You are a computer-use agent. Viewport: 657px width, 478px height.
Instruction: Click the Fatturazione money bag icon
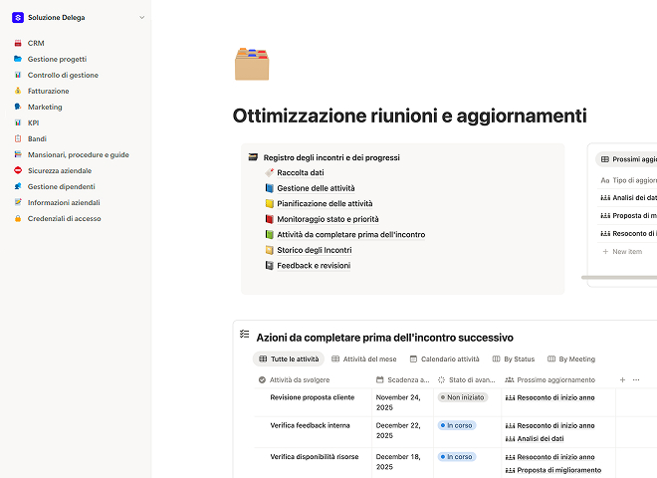(x=18, y=91)
